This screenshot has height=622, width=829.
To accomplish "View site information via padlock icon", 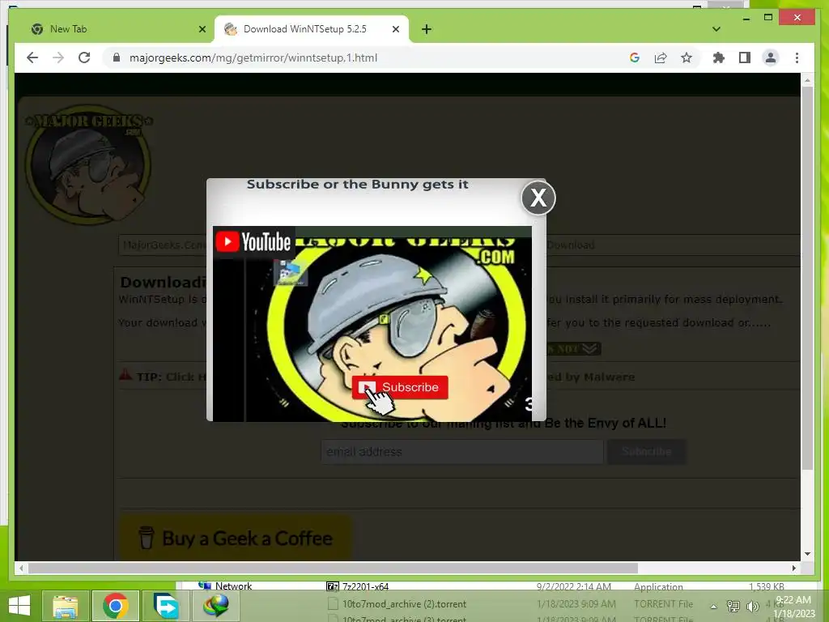I will click(117, 58).
